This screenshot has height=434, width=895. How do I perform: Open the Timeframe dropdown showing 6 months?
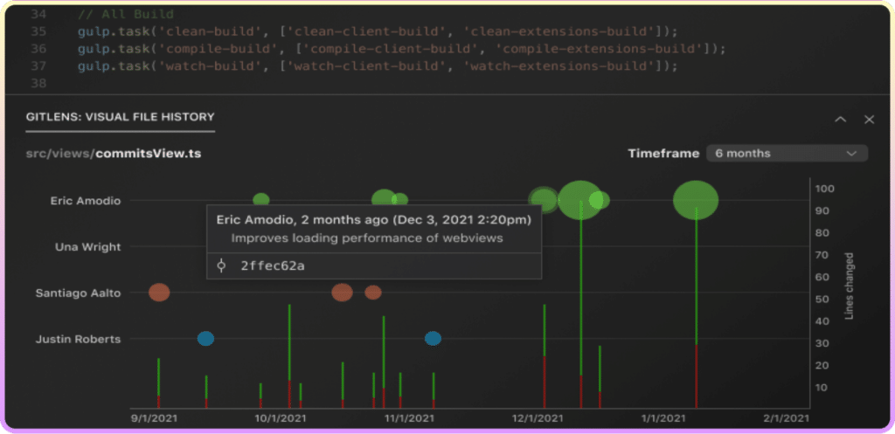coord(787,154)
